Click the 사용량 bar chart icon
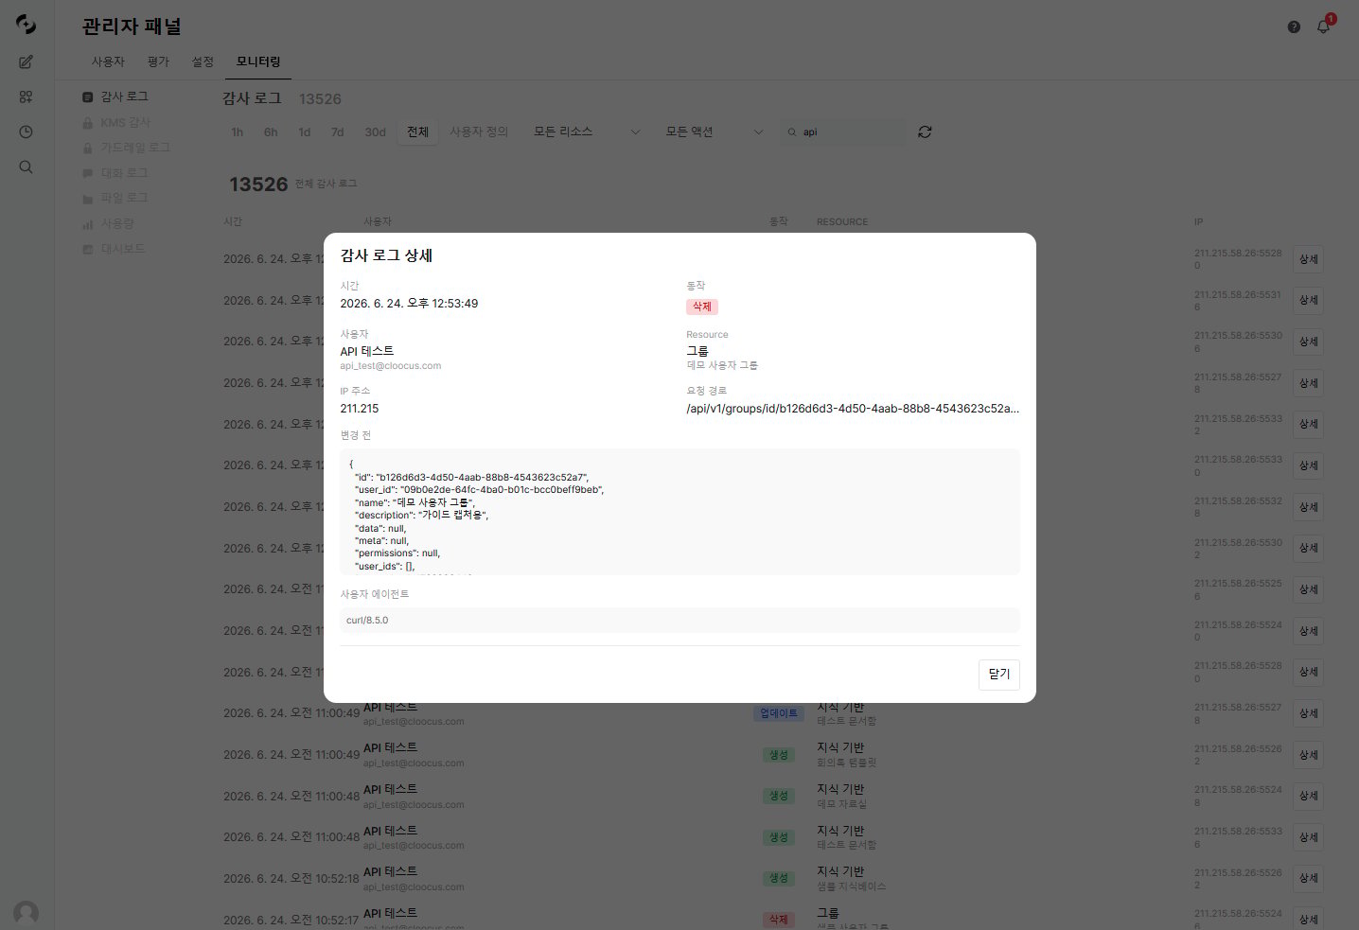1359x930 pixels. [87, 224]
